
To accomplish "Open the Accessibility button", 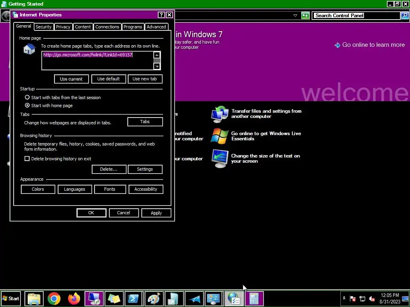I will click(x=146, y=189).
